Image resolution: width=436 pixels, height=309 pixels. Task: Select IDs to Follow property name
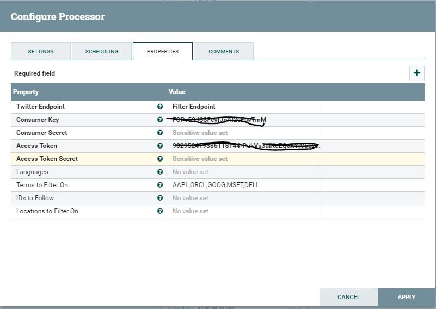click(x=35, y=198)
